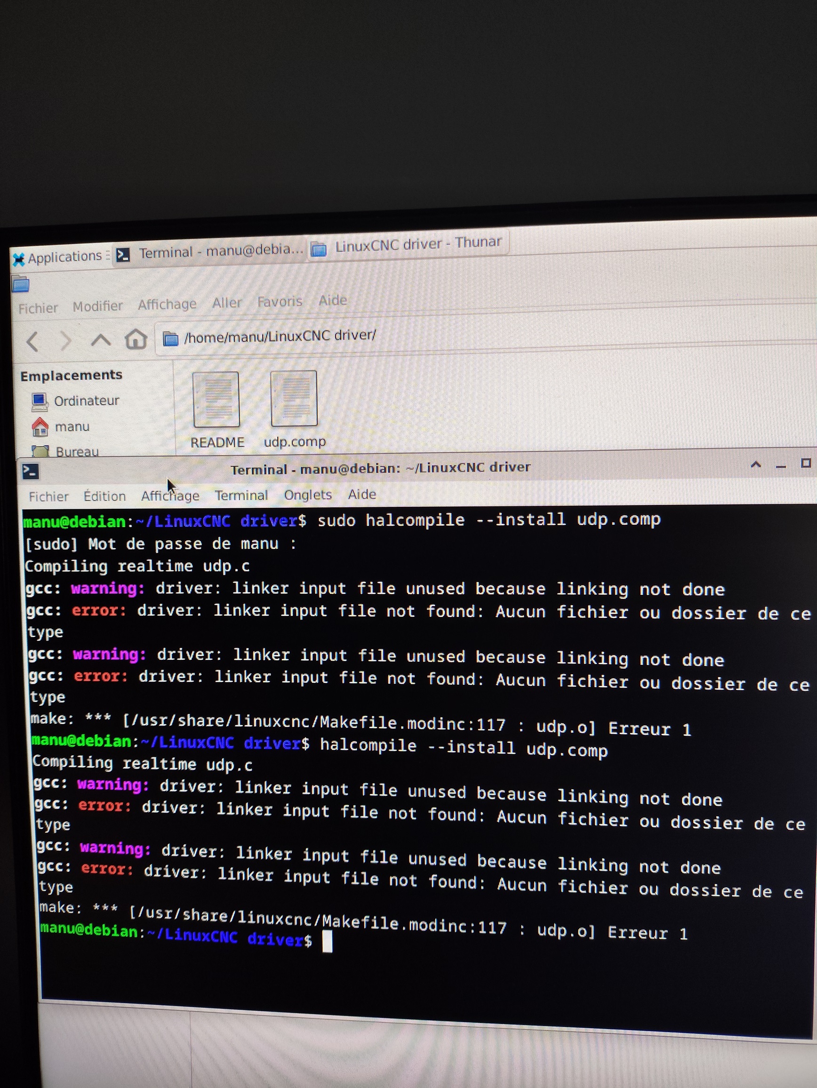Open Thunar Favoris menu
Screen dimensions: 817x1088
click(280, 302)
